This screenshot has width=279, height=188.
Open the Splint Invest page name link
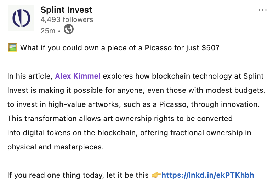[x=66, y=10]
